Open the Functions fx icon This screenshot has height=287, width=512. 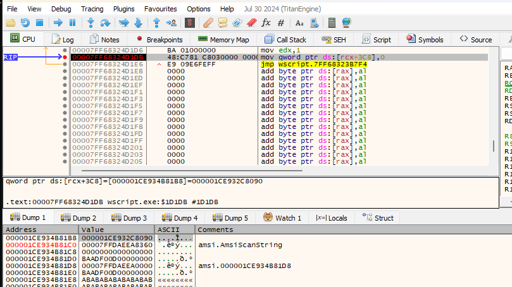tap(266, 23)
